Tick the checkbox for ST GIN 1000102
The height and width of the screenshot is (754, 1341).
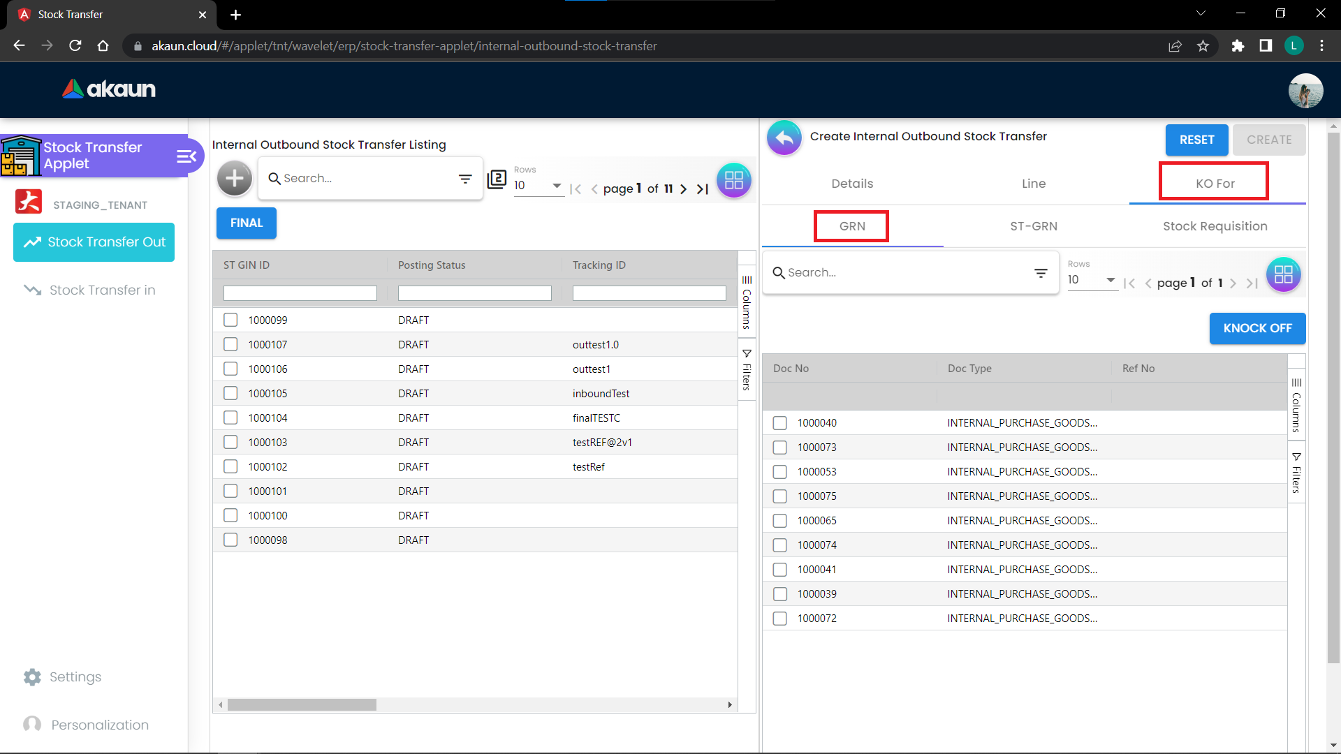click(x=230, y=466)
